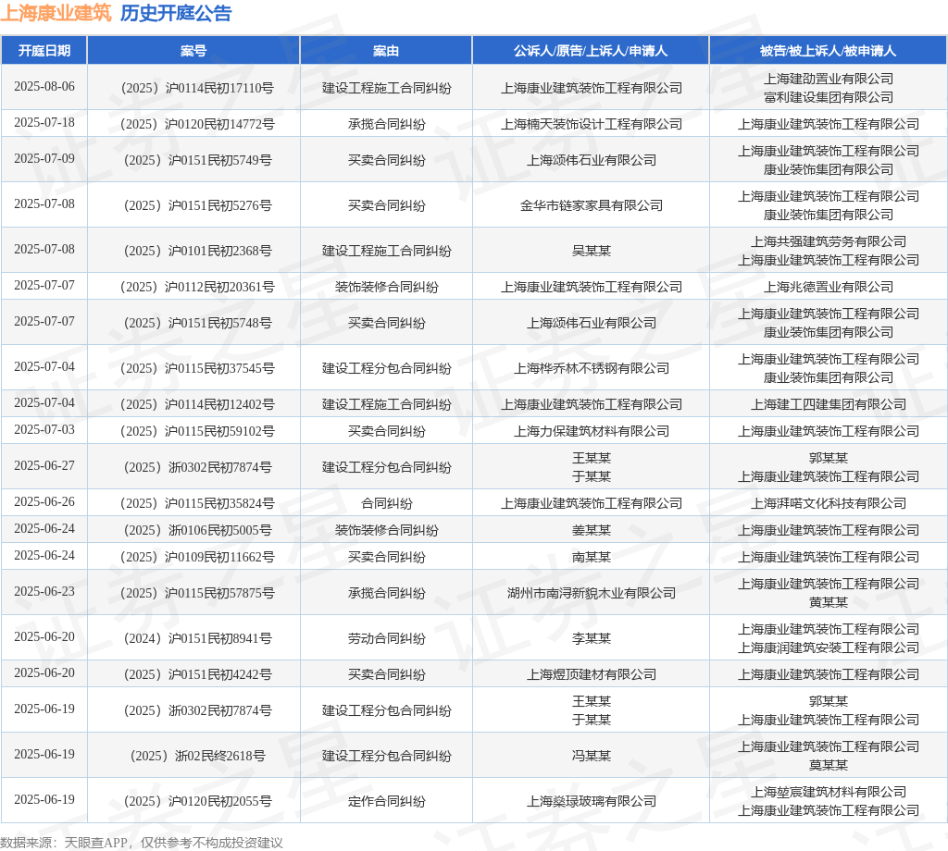This screenshot has height=851, width=948.
Task: Click defendant 上海共强建筑劳务有限公司
Action: tap(829, 241)
